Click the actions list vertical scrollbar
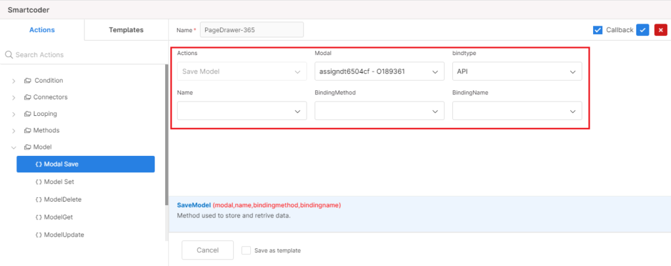This screenshot has width=671, height=266. click(166, 135)
